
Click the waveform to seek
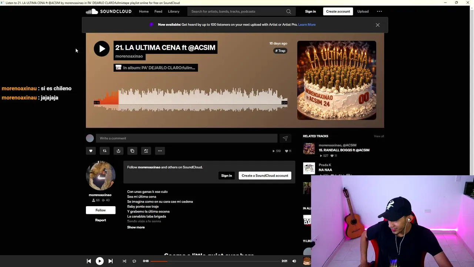pyautogui.click(x=191, y=100)
